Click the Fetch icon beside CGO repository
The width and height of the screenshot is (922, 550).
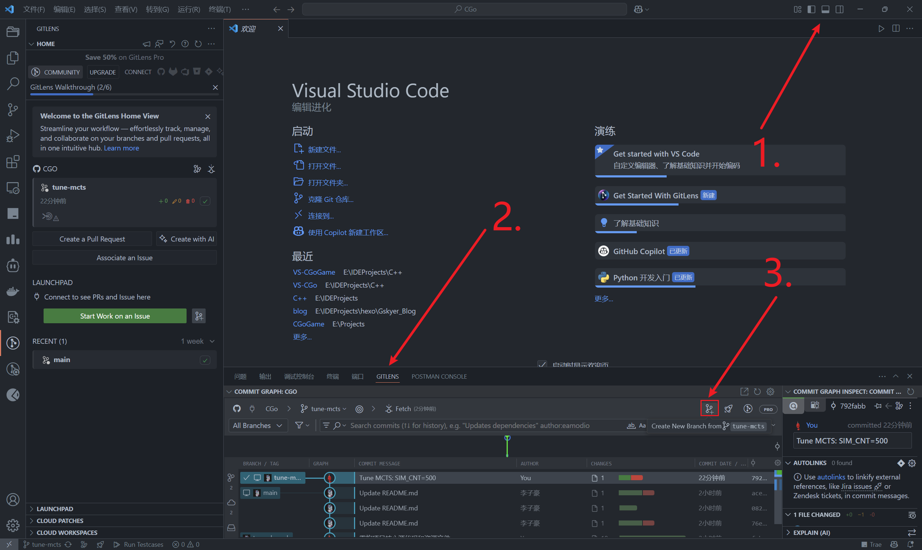coord(211,169)
